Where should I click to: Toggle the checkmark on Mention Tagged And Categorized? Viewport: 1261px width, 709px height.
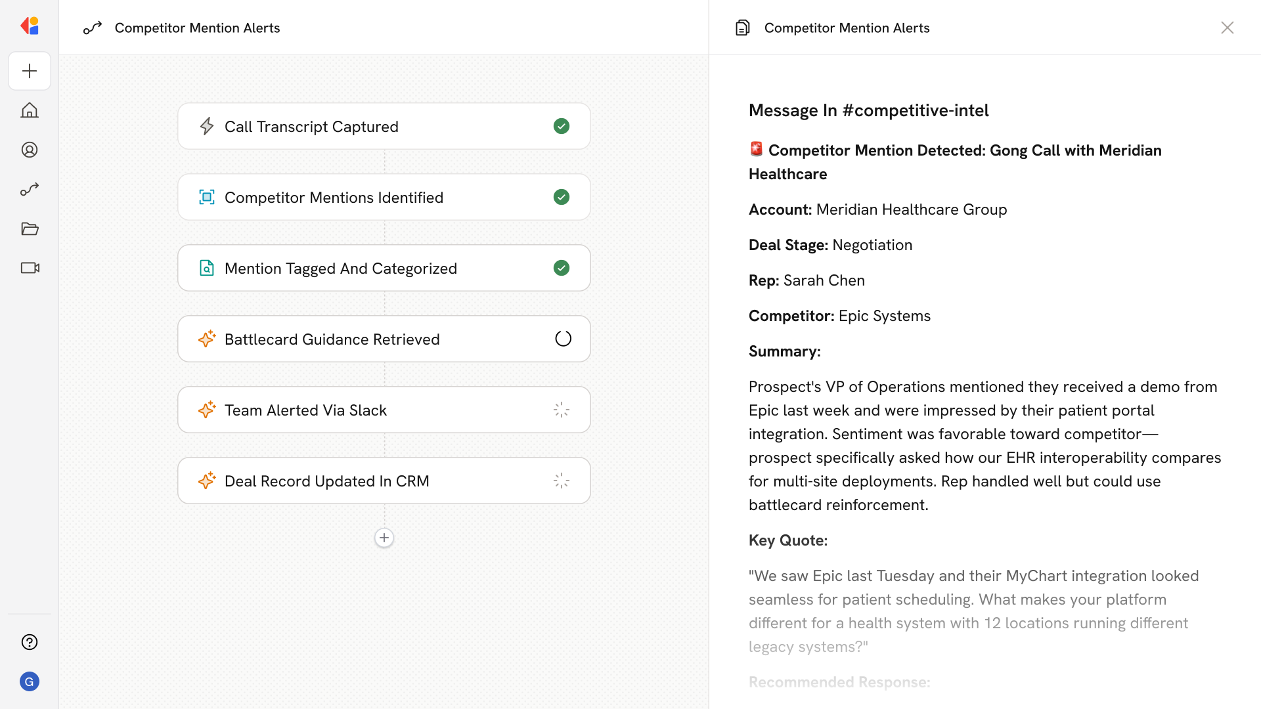[x=562, y=268]
